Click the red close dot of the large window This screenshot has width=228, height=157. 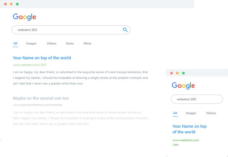5,4
